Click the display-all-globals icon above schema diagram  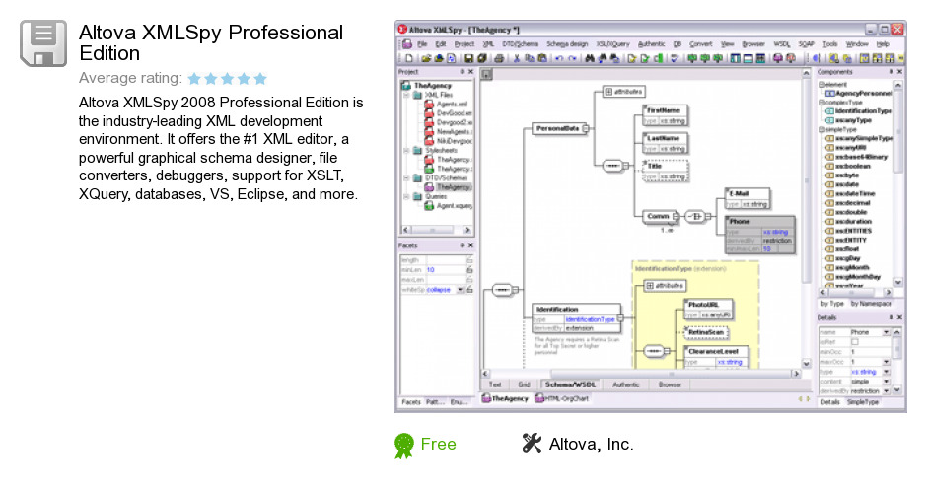click(486, 74)
